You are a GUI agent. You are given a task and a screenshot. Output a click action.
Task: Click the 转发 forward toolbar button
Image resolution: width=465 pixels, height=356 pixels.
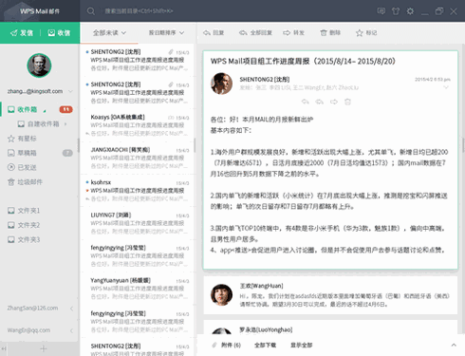pyautogui.click(x=293, y=32)
